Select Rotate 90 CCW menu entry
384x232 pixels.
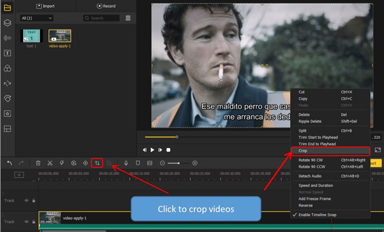coord(330,166)
